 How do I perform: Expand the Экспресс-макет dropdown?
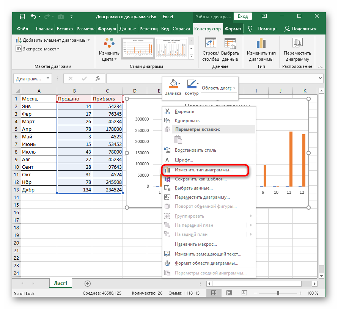click(x=38, y=49)
